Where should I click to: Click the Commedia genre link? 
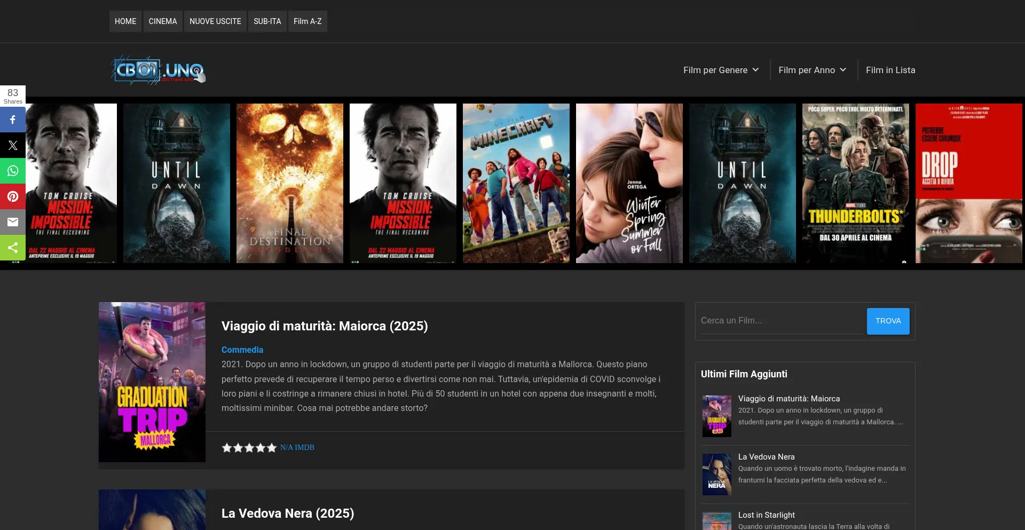pyautogui.click(x=242, y=350)
